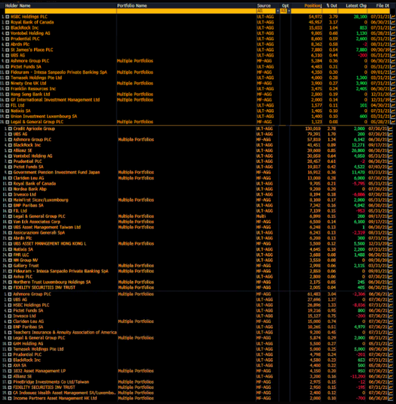396x404 pixels.
Task: Sort by the Source column header
Action: click(264, 5)
